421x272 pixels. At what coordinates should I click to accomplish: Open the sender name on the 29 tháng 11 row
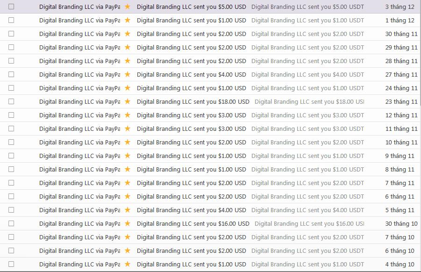79,48
